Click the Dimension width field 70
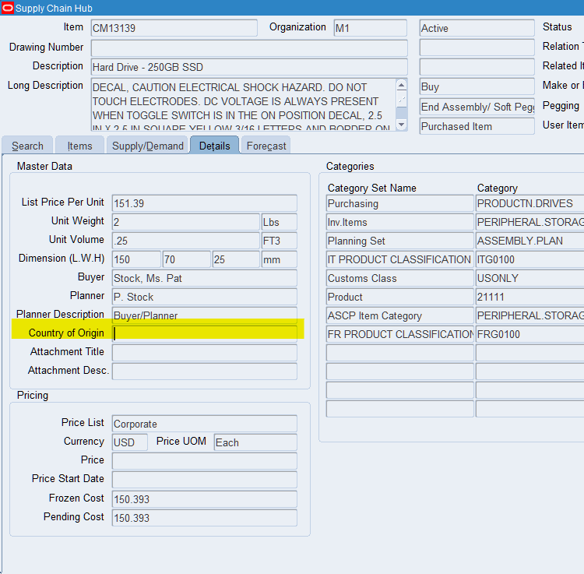Screen dimensions: 584x574 [x=187, y=259]
